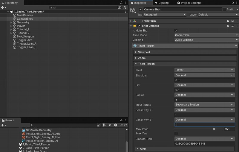Click the Project panel lock icon
The height and width of the screenshot is (152, 239).
click(x=121, y=120)
